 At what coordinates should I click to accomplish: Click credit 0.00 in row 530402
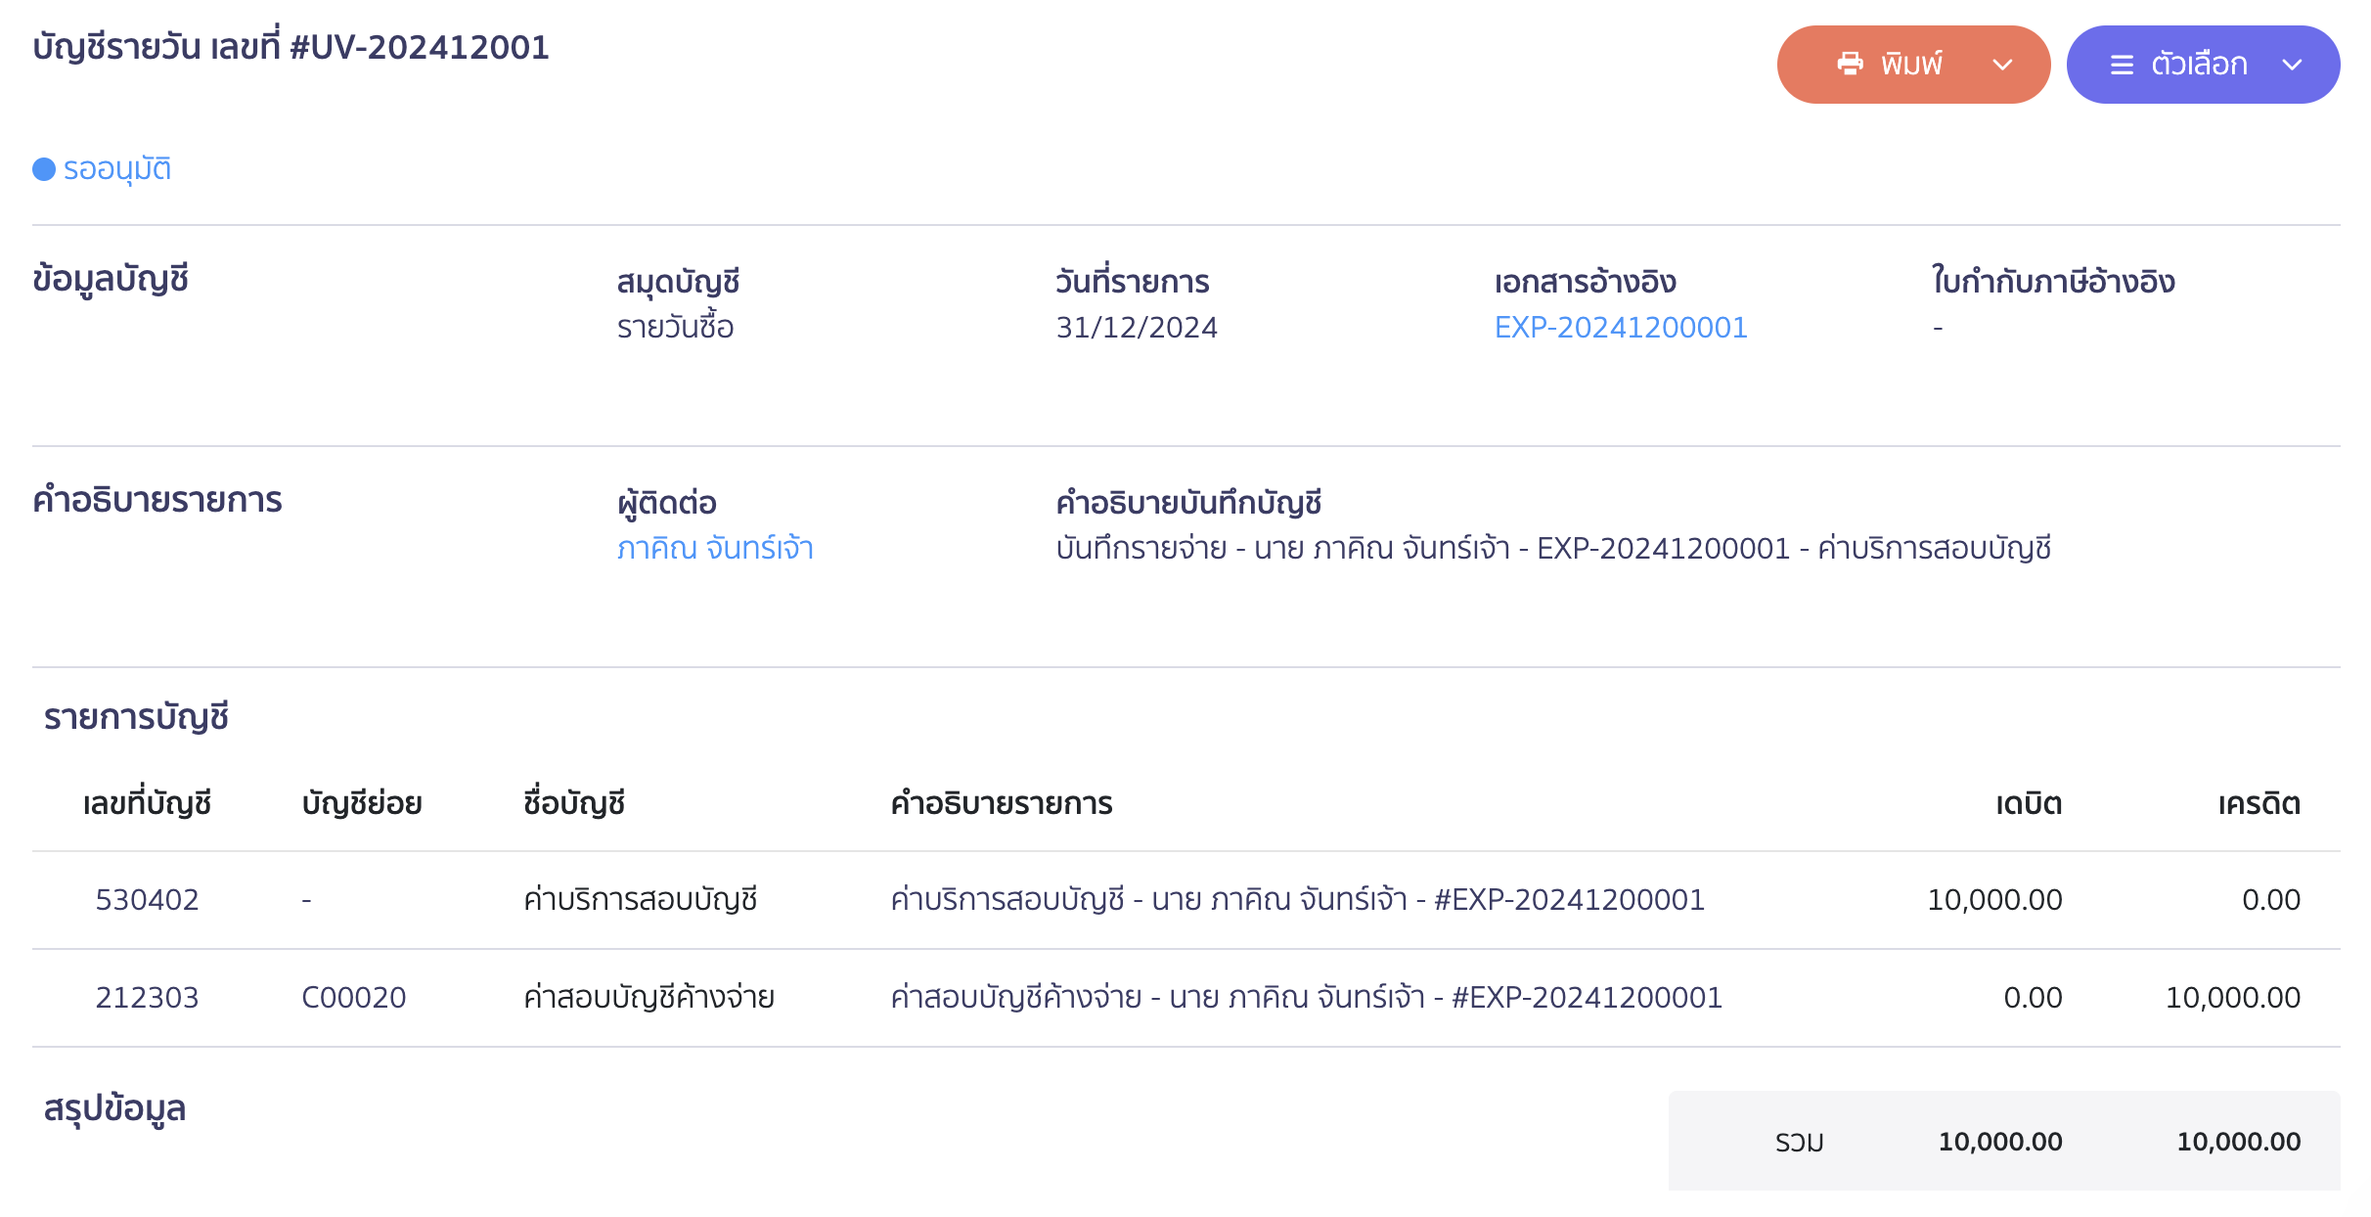point(2271,899)
